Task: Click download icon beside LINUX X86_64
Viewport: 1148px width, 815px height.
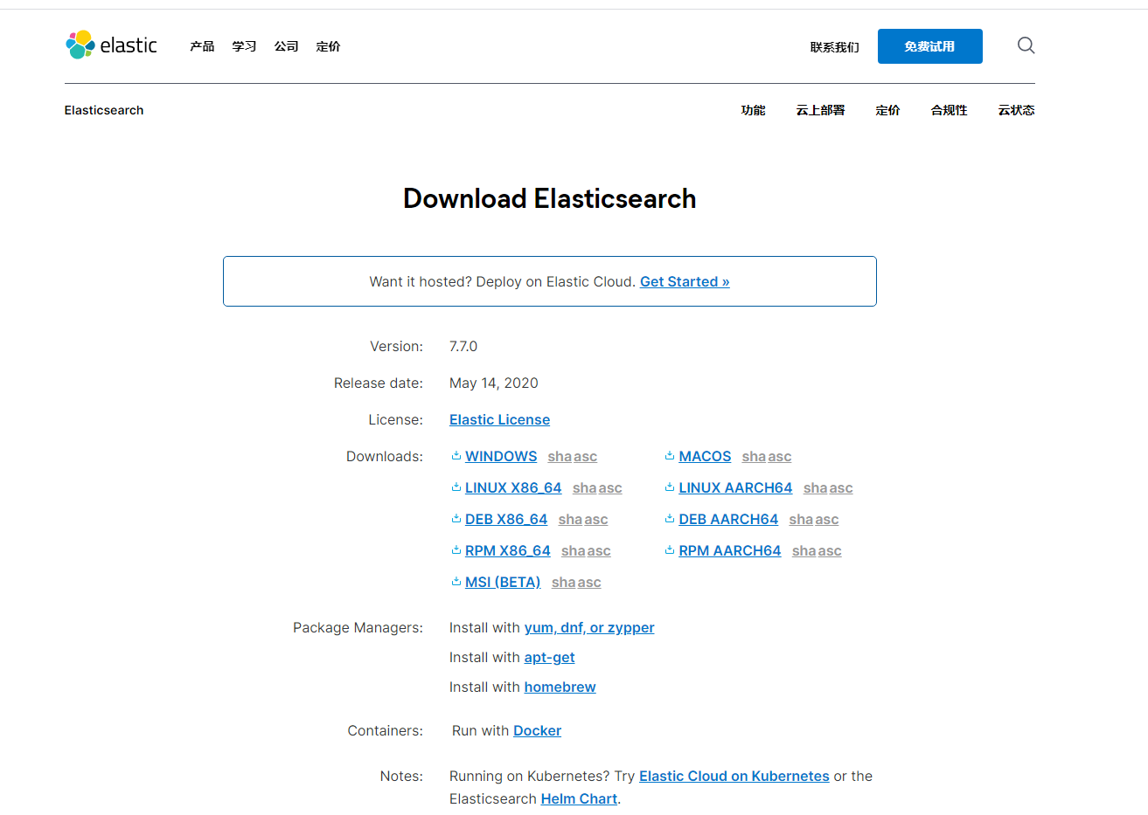Action: 456,487
